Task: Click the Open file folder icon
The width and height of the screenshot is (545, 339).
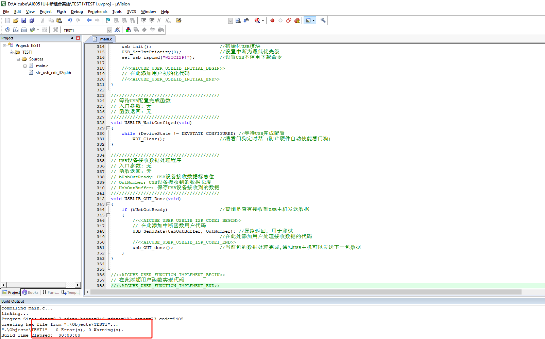Action: click(x=16, y=20)
